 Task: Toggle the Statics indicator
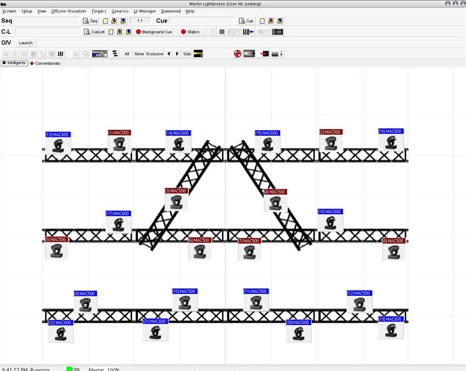point(190,32)
